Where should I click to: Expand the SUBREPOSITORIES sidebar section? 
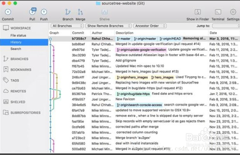coord(25,112)
